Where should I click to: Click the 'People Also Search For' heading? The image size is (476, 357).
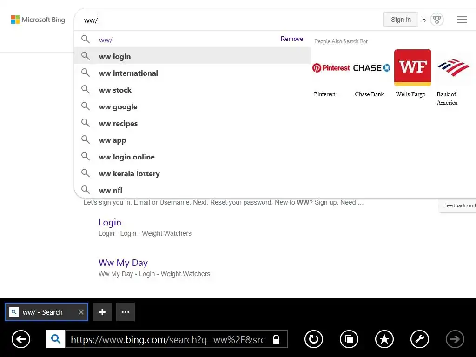pos(341,41)
